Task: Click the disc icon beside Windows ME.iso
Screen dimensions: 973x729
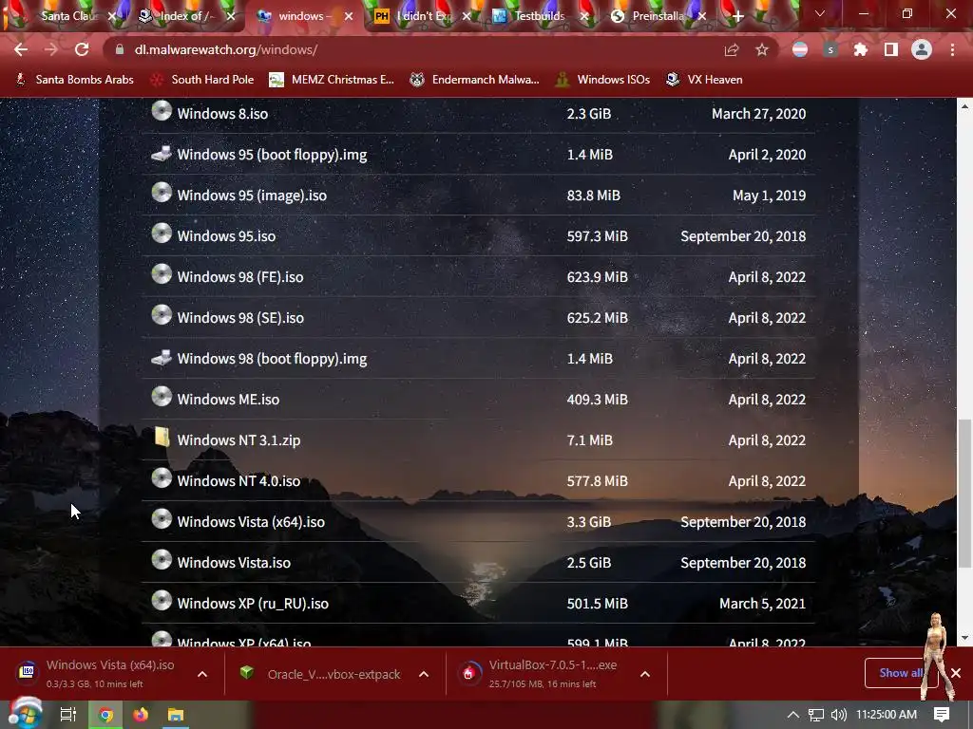Action: pos(162,397)
